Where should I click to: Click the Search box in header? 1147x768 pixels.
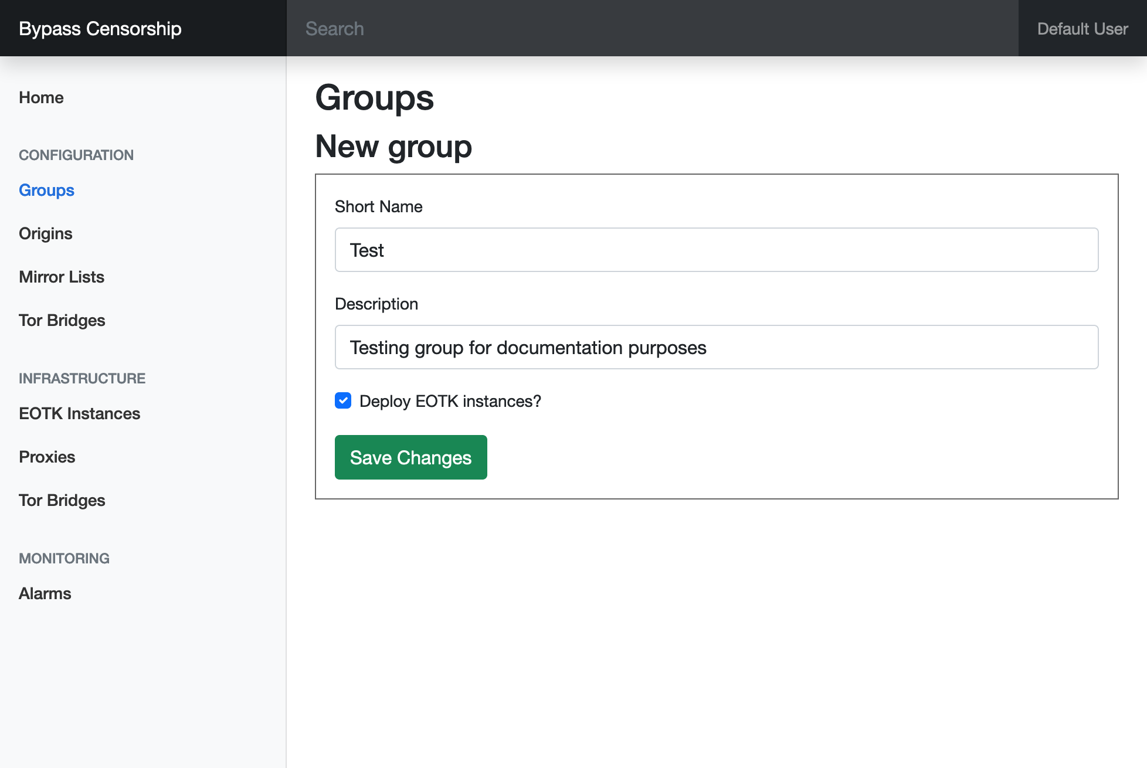pyautogui.click(x=651, y=29)
